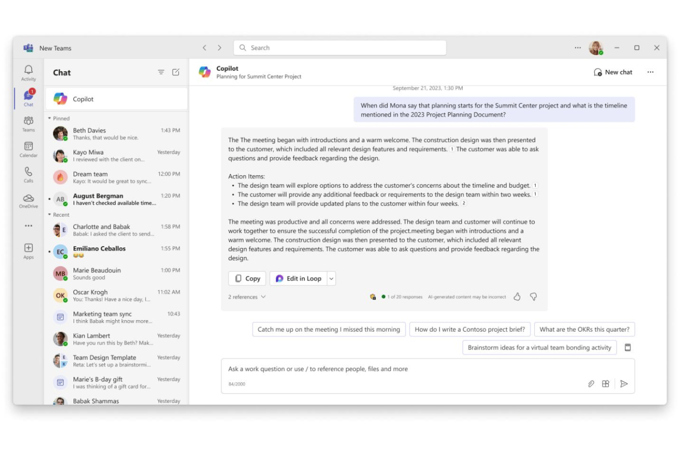Start a New chat
This screenshot has width=680, height=454.
pos(613,72)
